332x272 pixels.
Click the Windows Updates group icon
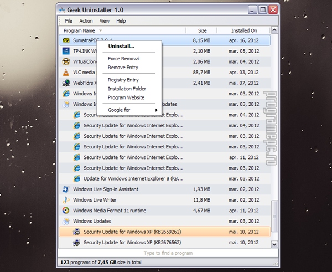click(x=66, y=221)
